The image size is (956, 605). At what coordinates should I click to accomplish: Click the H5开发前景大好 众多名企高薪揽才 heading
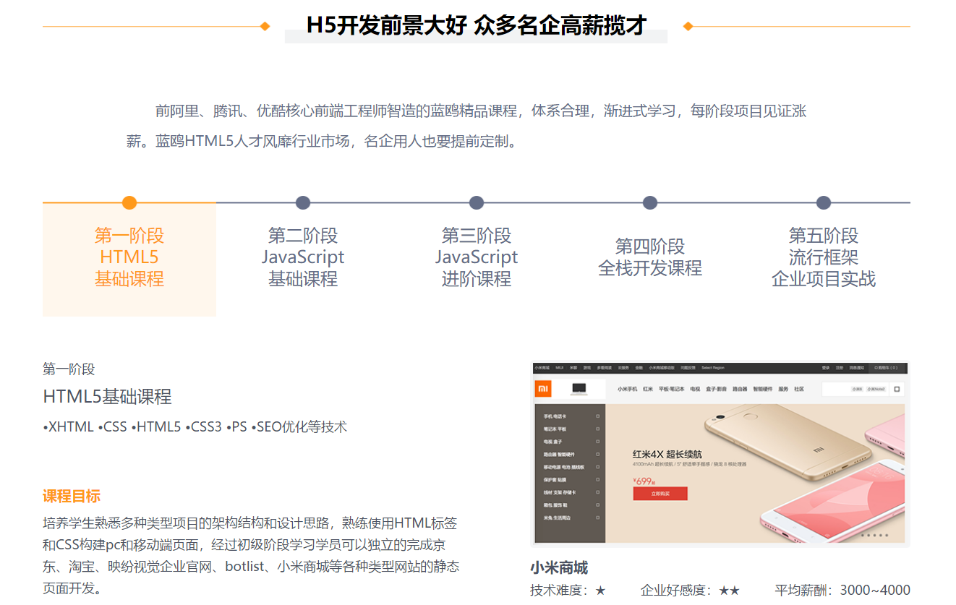[476, 25]
